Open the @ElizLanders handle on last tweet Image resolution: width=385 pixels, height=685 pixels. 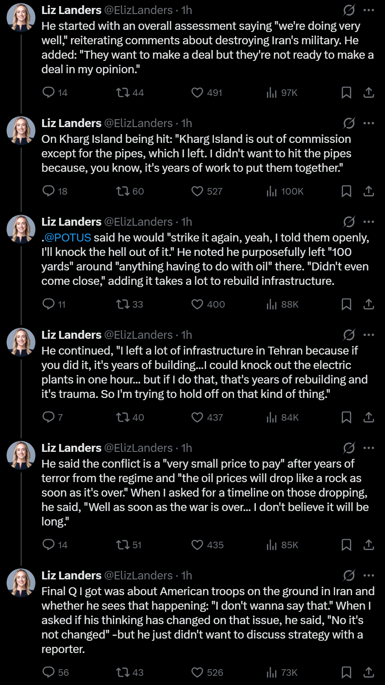(x=138, y=575)
